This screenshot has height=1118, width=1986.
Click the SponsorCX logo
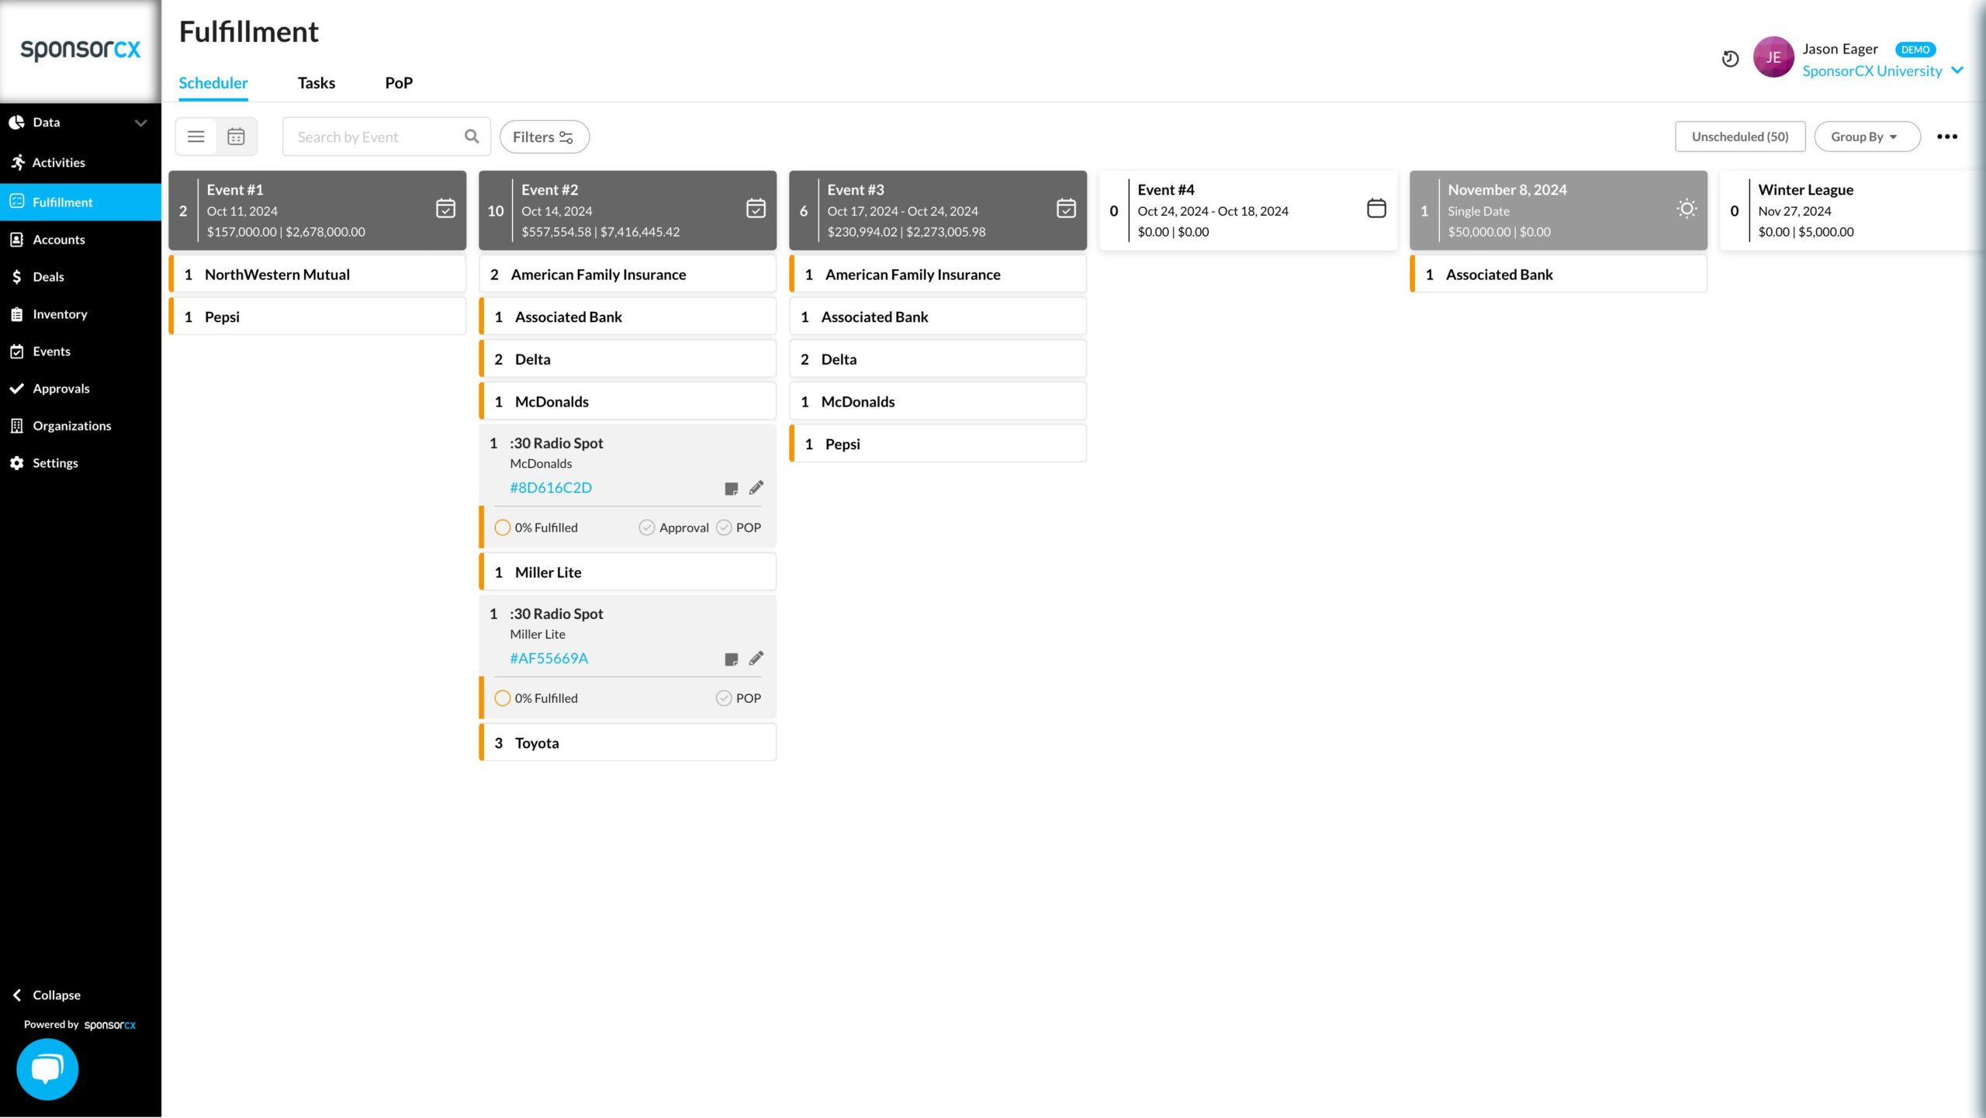pyautogui.click(x=81, y=50)
